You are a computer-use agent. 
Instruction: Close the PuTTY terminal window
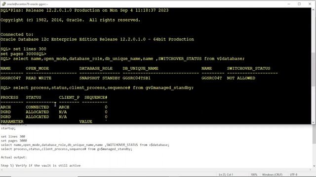pyautogui.click(x=310, y=4)
